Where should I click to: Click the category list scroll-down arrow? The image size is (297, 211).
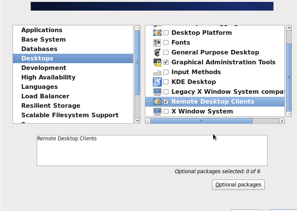tap(138, 121)
